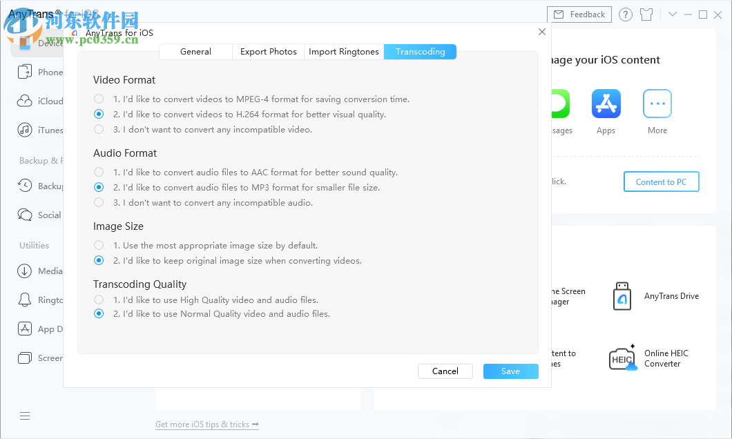
Task: Switch to the Export Photos tab
Action: 268,51
